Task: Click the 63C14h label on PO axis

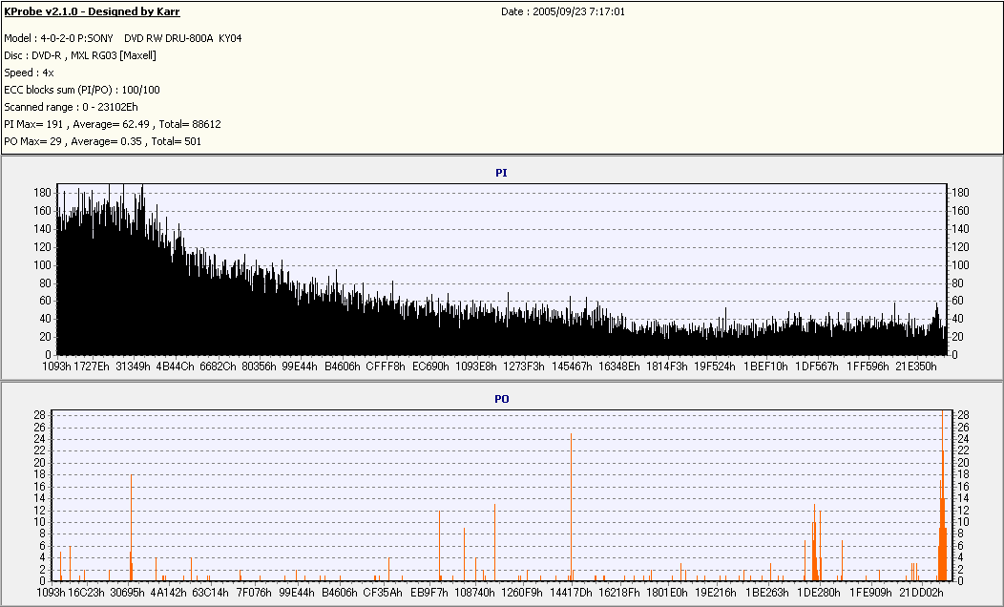Action: point(210,592)
